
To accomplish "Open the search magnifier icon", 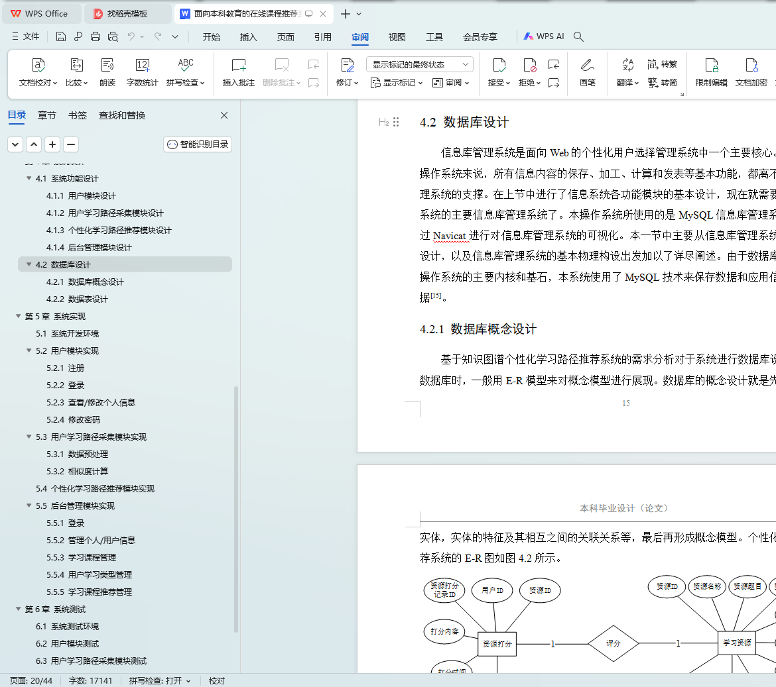I will pyautogui.click(x=578, y=36).
